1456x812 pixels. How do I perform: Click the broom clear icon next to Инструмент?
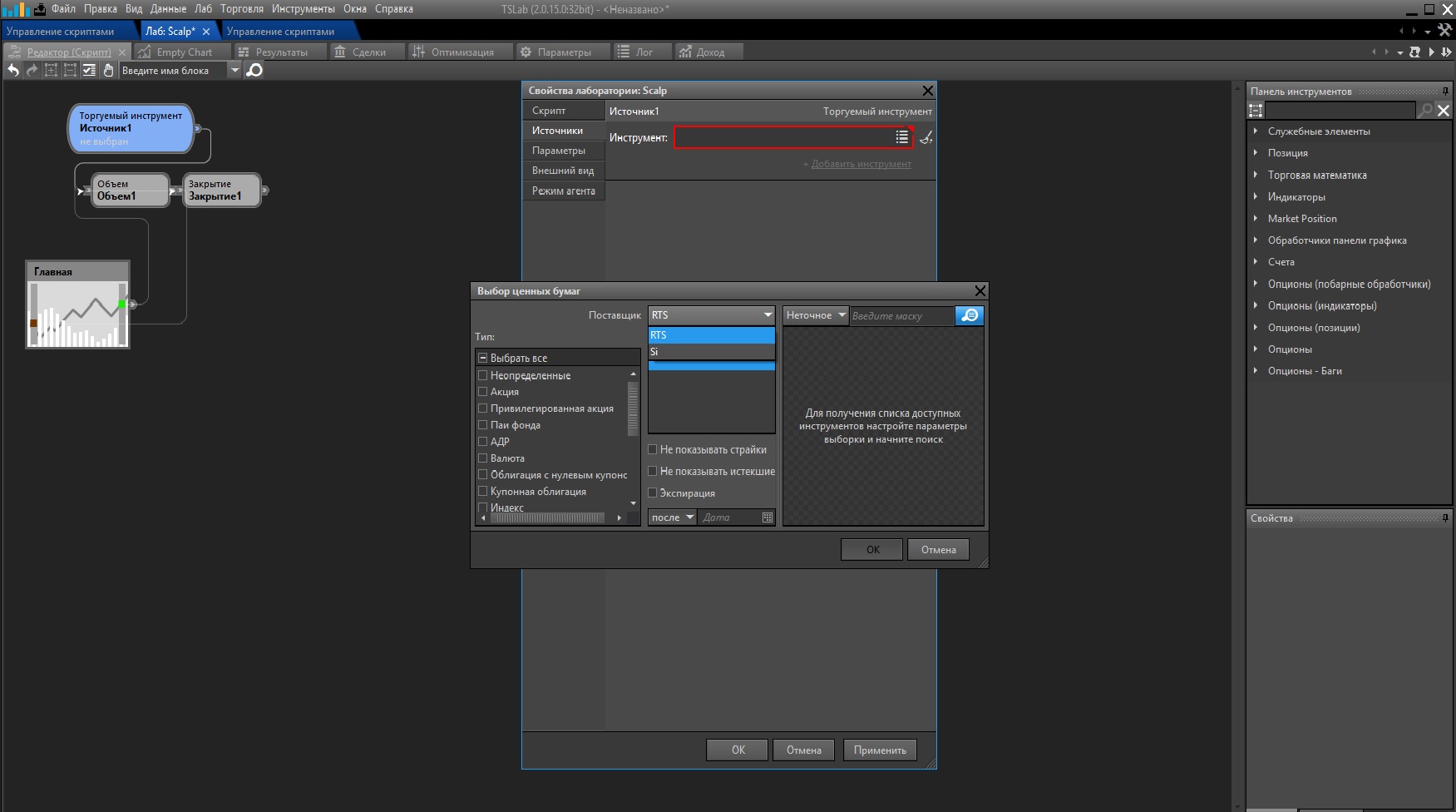tap(926, 137)
